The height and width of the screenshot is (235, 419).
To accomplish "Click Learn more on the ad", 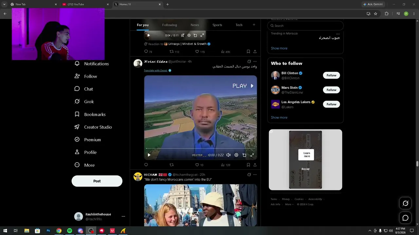I will 306,155.
